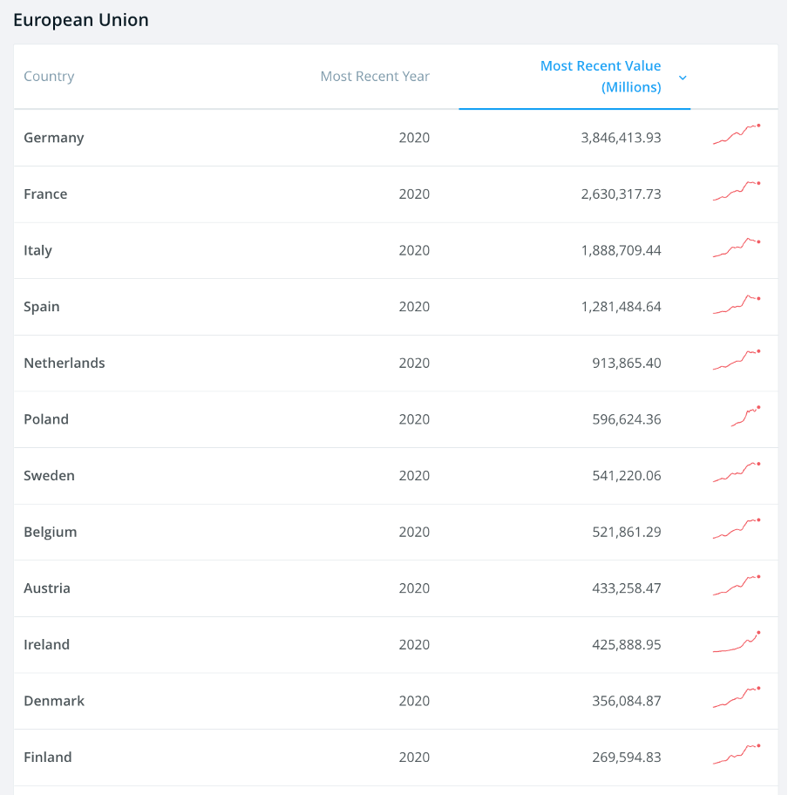Open Germany's sparkline trend chart

tap(737, 134)
